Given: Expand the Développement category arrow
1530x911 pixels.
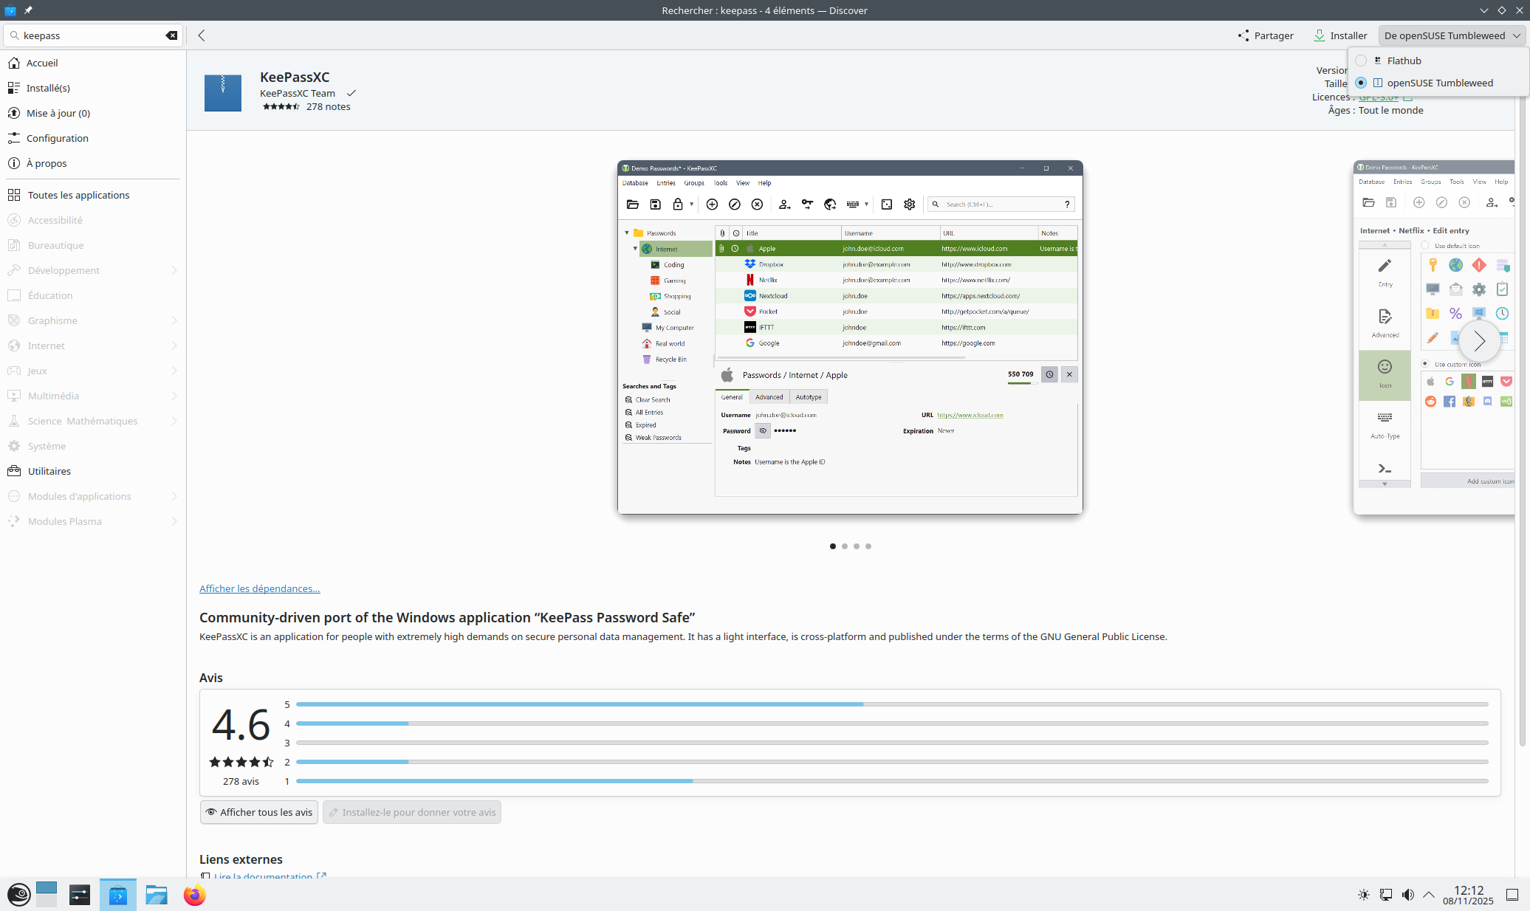Looking at the screenshot, I should (174, 270).
